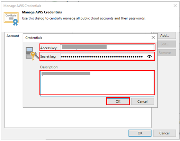180x141 pixels.
Task: Click into the Access key field
Action: (107, 48)
